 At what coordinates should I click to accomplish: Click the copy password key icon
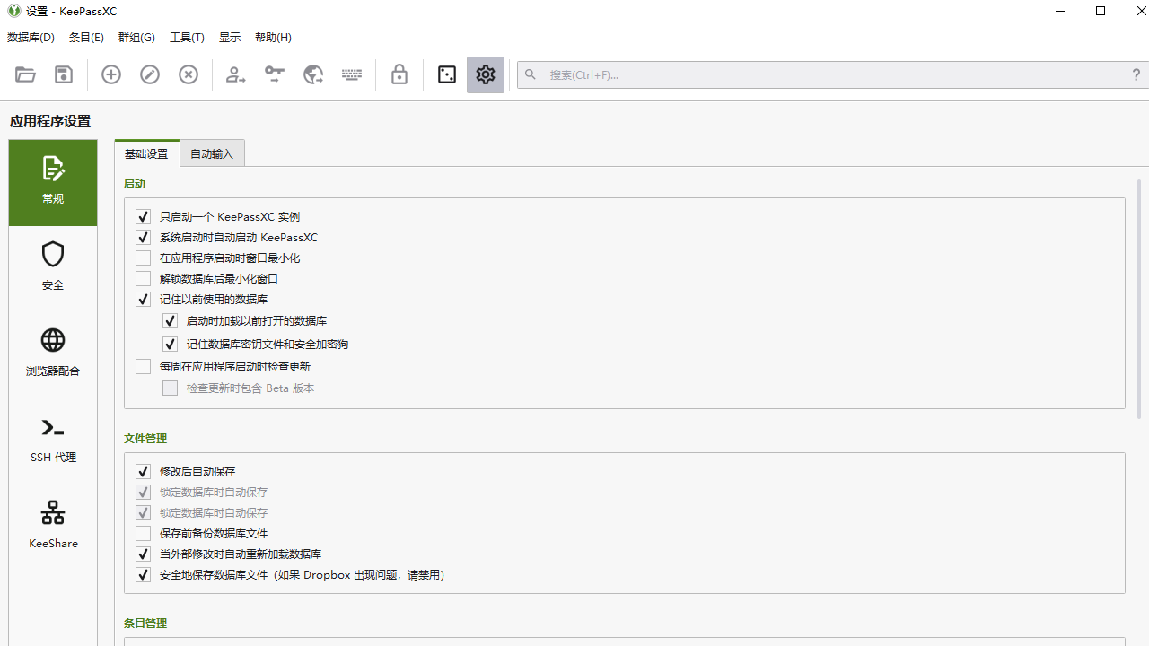point(274,74)
